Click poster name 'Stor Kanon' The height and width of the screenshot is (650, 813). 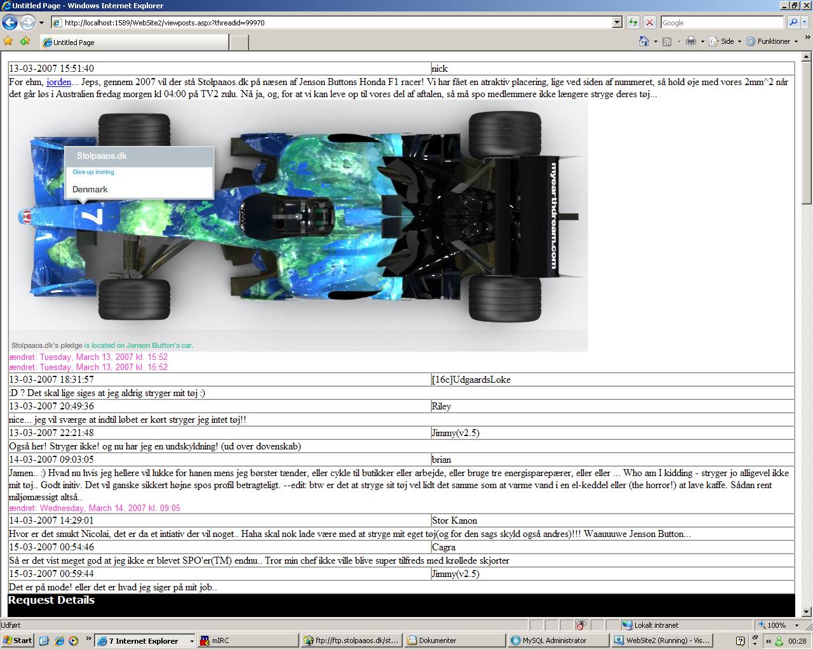click(x=454, y=521)
